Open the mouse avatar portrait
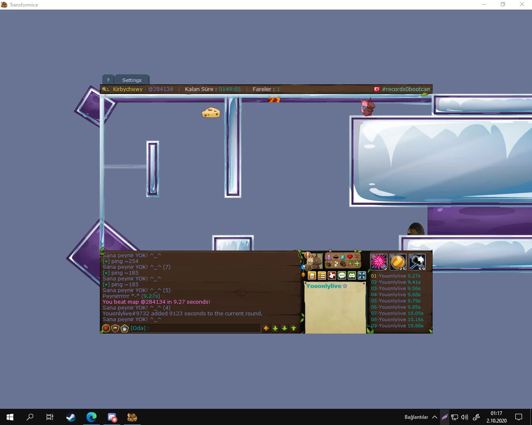The height and width of the screenshot is (425, 532). tap(315, 262)
